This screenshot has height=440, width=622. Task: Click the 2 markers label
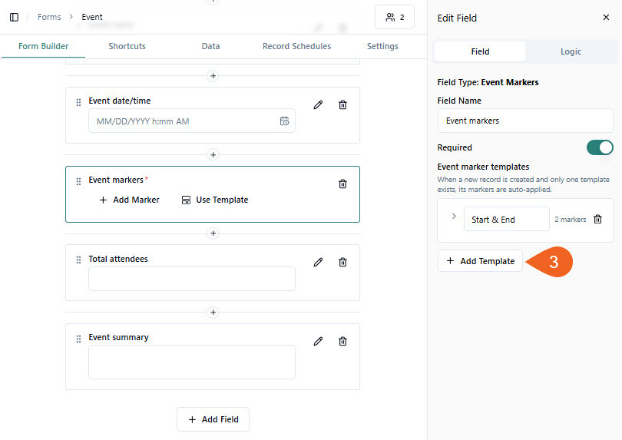(x=570, y=220)
